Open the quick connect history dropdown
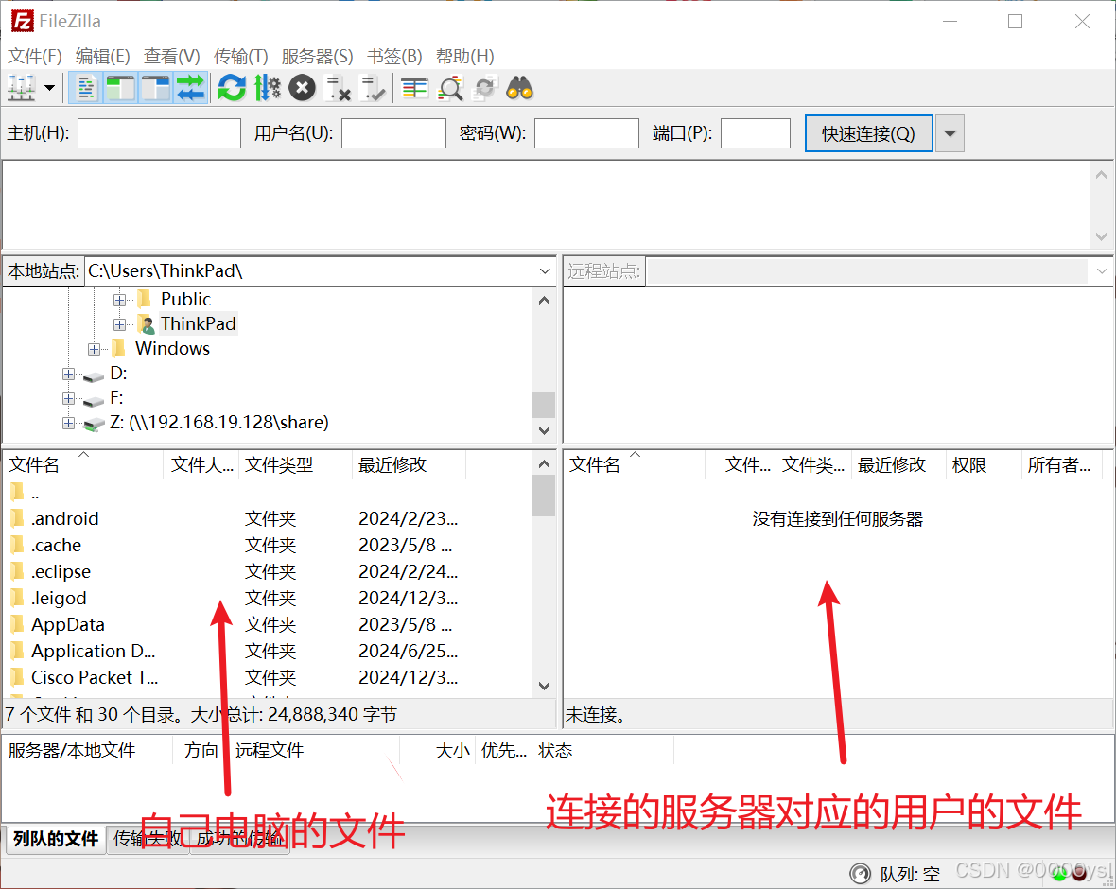Viewport: 1116px width, 889px height. [950, 133]
